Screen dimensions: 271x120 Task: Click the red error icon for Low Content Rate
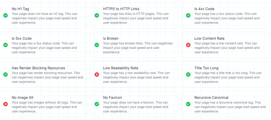point(188,45)
